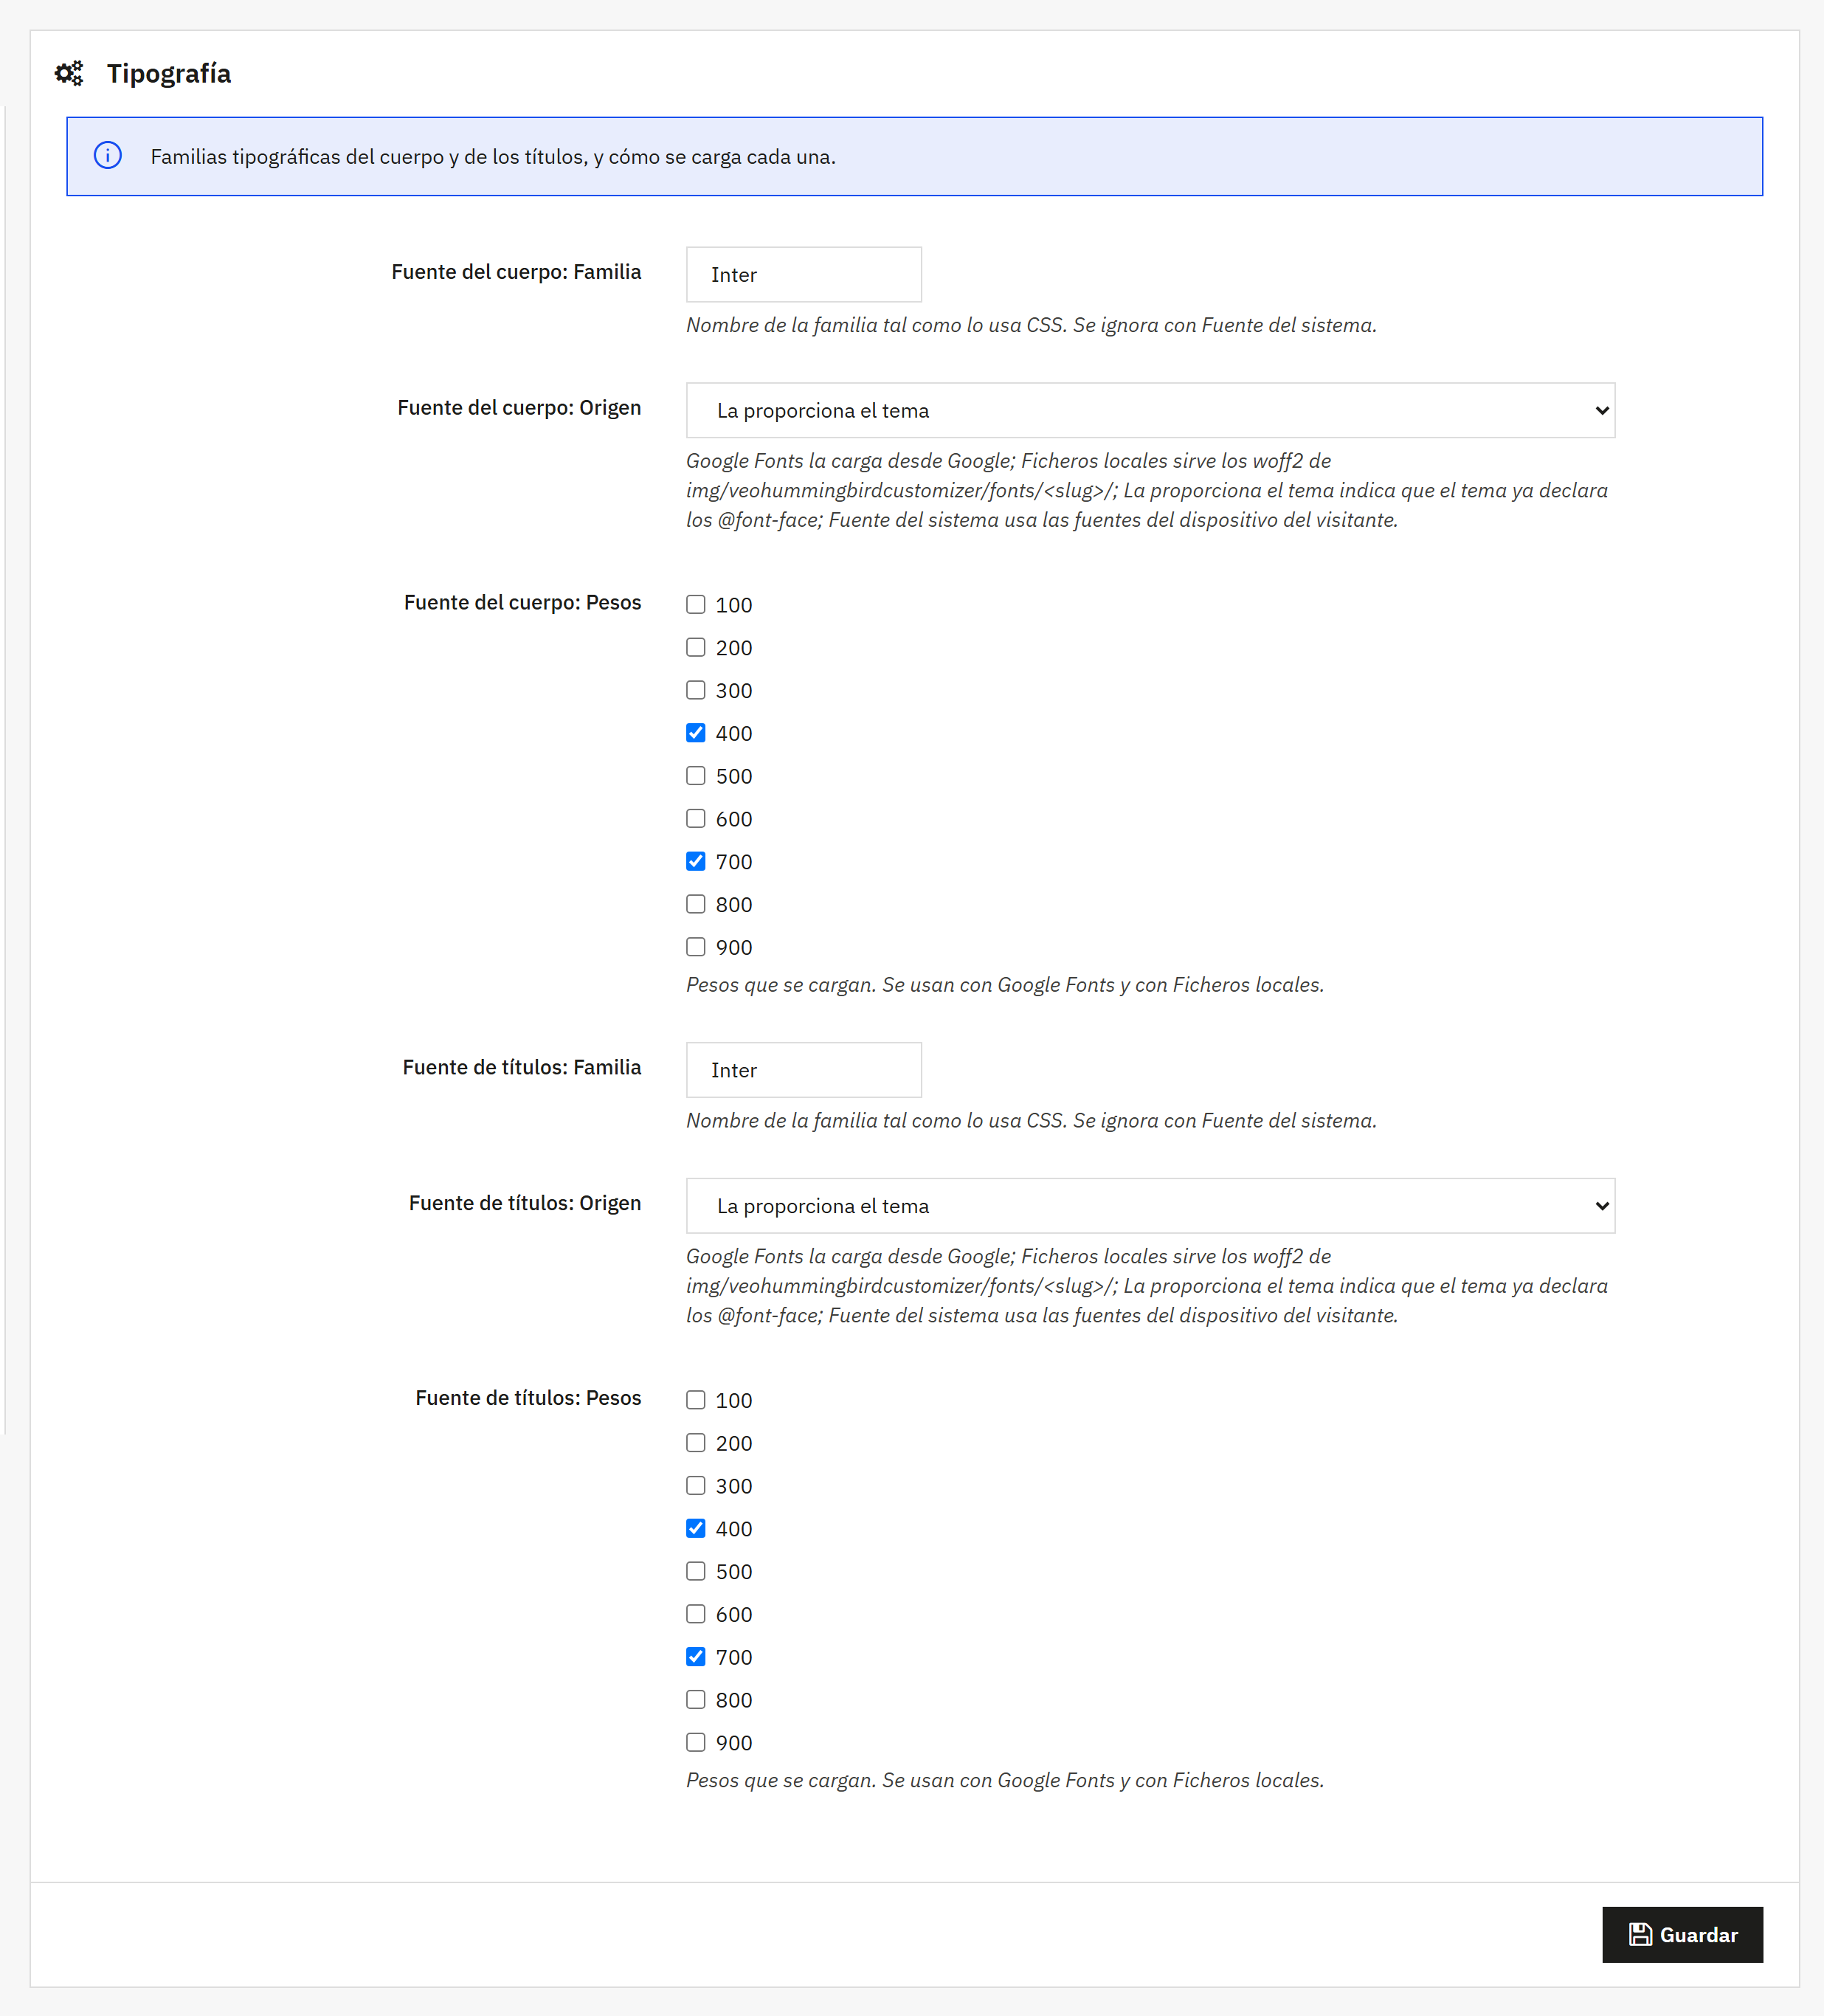
Task: Click the 'Fuente del cuerpo: Familia' label
Action: coord(516,272)
